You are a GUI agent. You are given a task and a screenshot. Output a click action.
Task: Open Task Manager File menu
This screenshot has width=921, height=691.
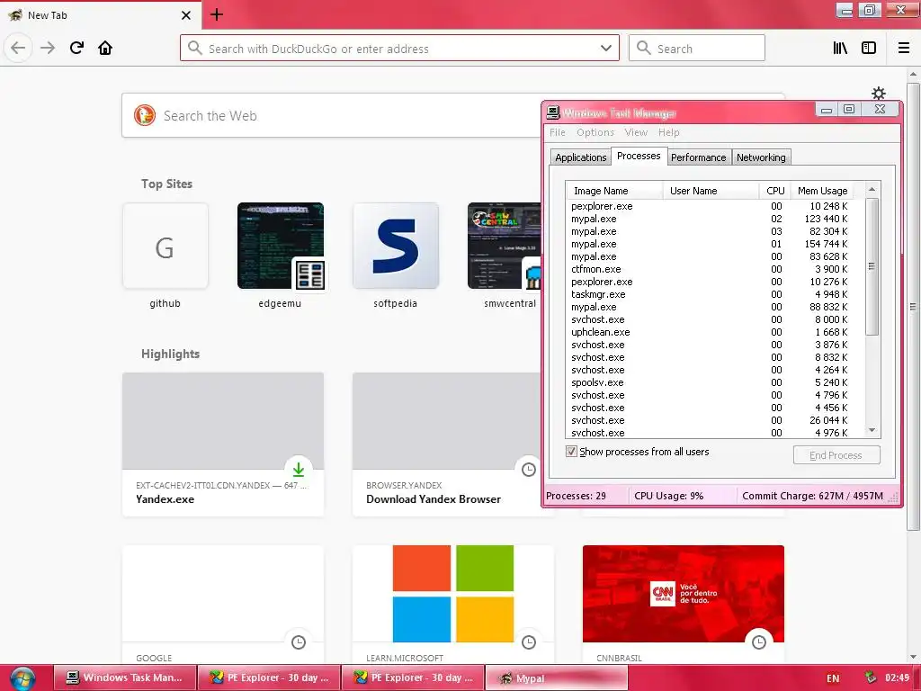[558, 132]
